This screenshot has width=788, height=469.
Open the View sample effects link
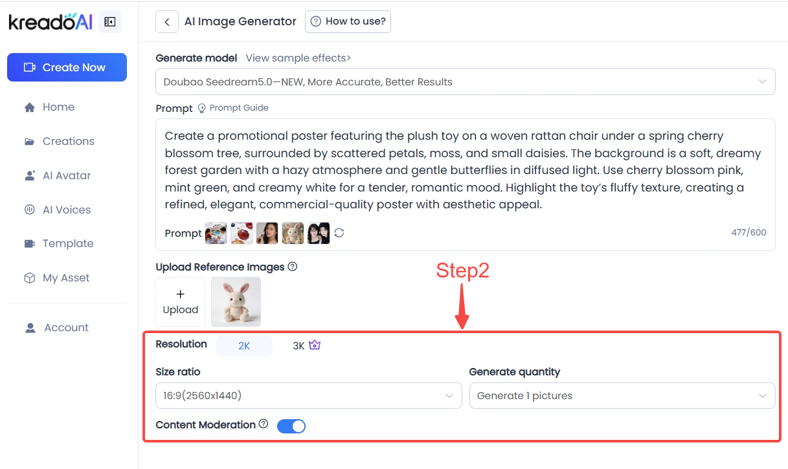(298, 58)
